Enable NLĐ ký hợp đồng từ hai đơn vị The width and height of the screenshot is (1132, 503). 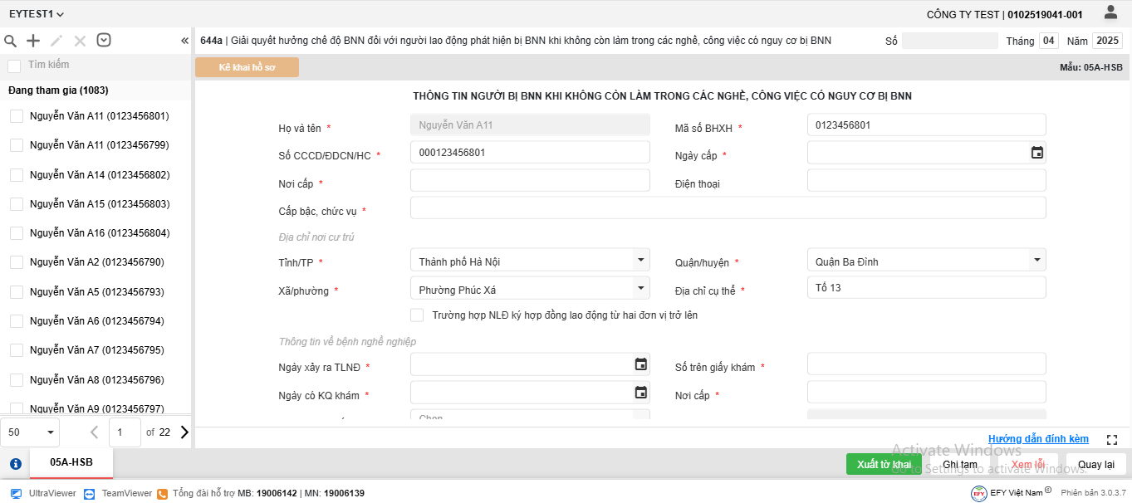[x=417, y=315]
